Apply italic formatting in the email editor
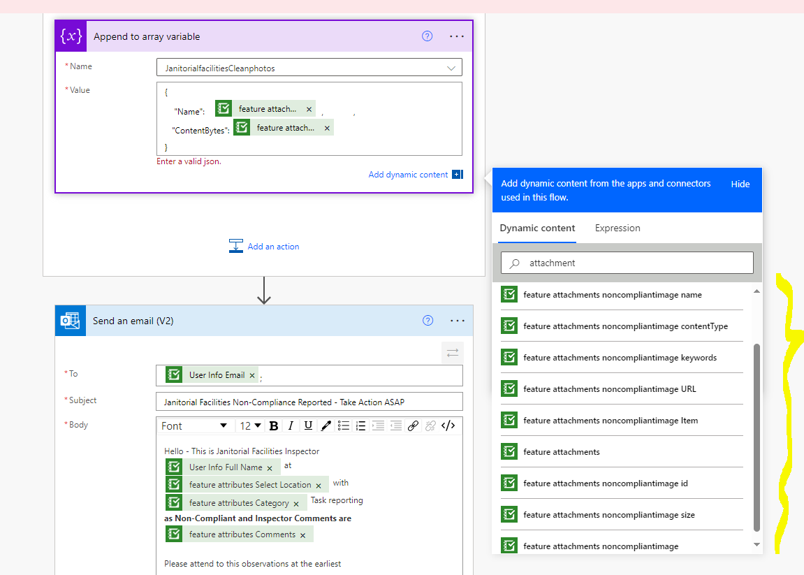 [291, 425]
